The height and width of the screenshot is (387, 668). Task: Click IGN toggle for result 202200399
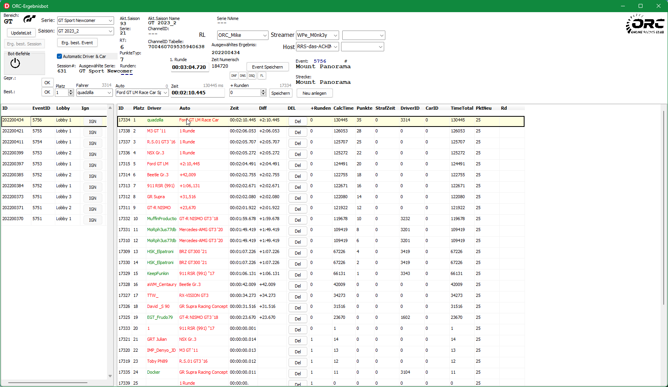tap(93, 154)
